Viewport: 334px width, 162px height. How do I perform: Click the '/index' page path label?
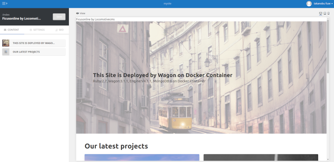click(6, 15)
